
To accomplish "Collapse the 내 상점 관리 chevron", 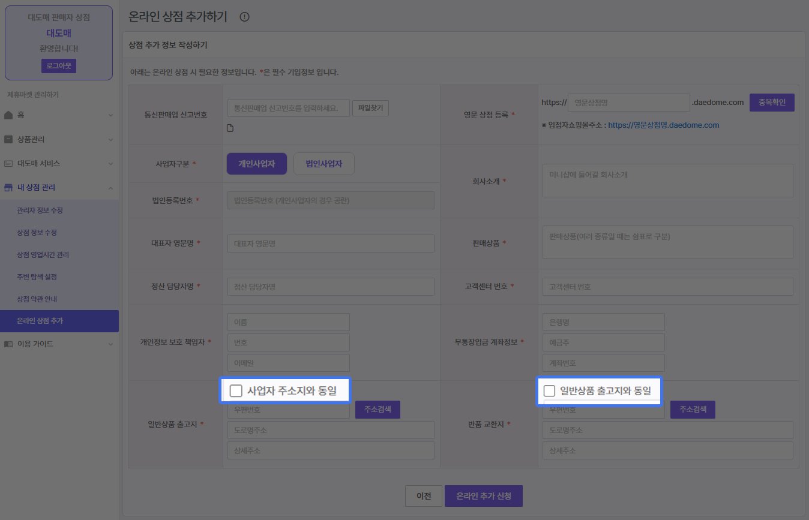I will click(x=110, y=188).
